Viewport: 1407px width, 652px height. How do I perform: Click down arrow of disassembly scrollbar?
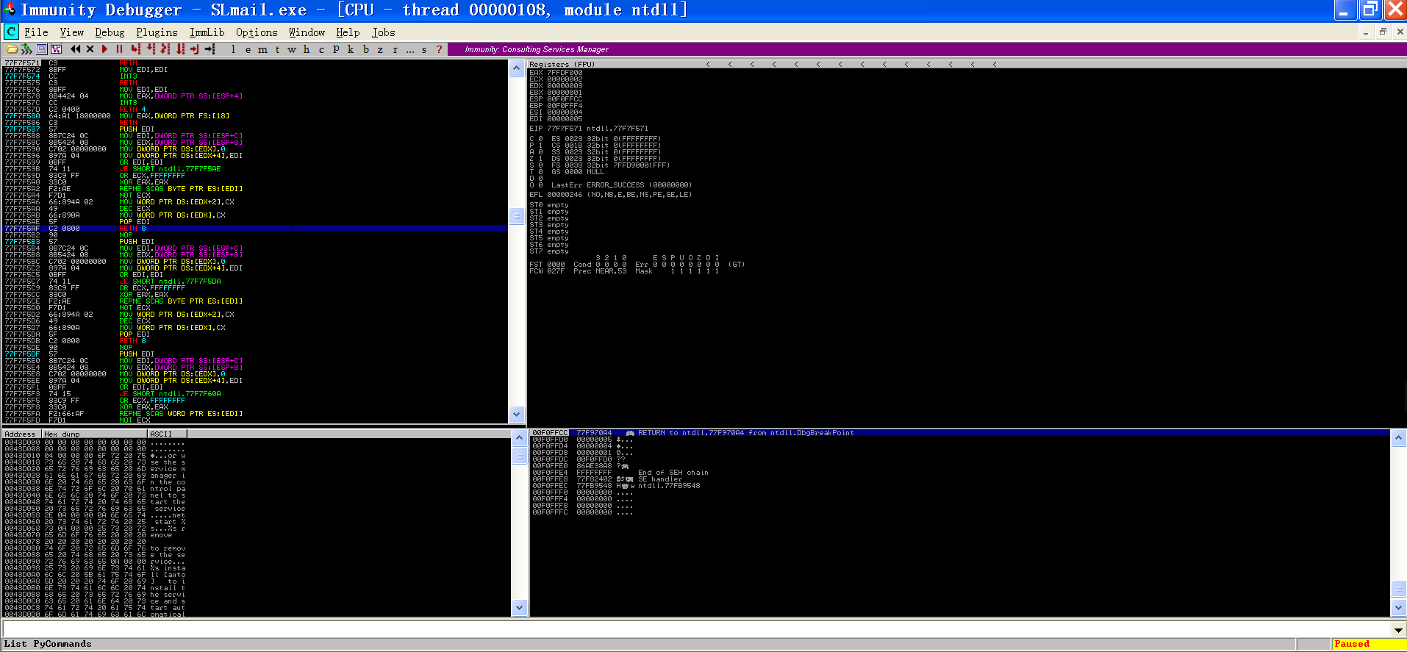coord(517,414)
